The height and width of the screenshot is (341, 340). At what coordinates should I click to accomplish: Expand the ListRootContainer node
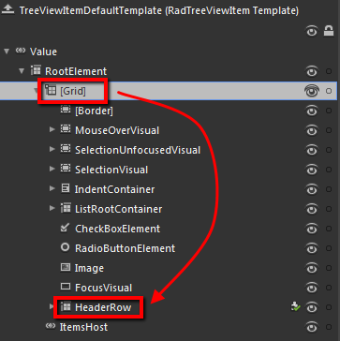tap(52, 208)
